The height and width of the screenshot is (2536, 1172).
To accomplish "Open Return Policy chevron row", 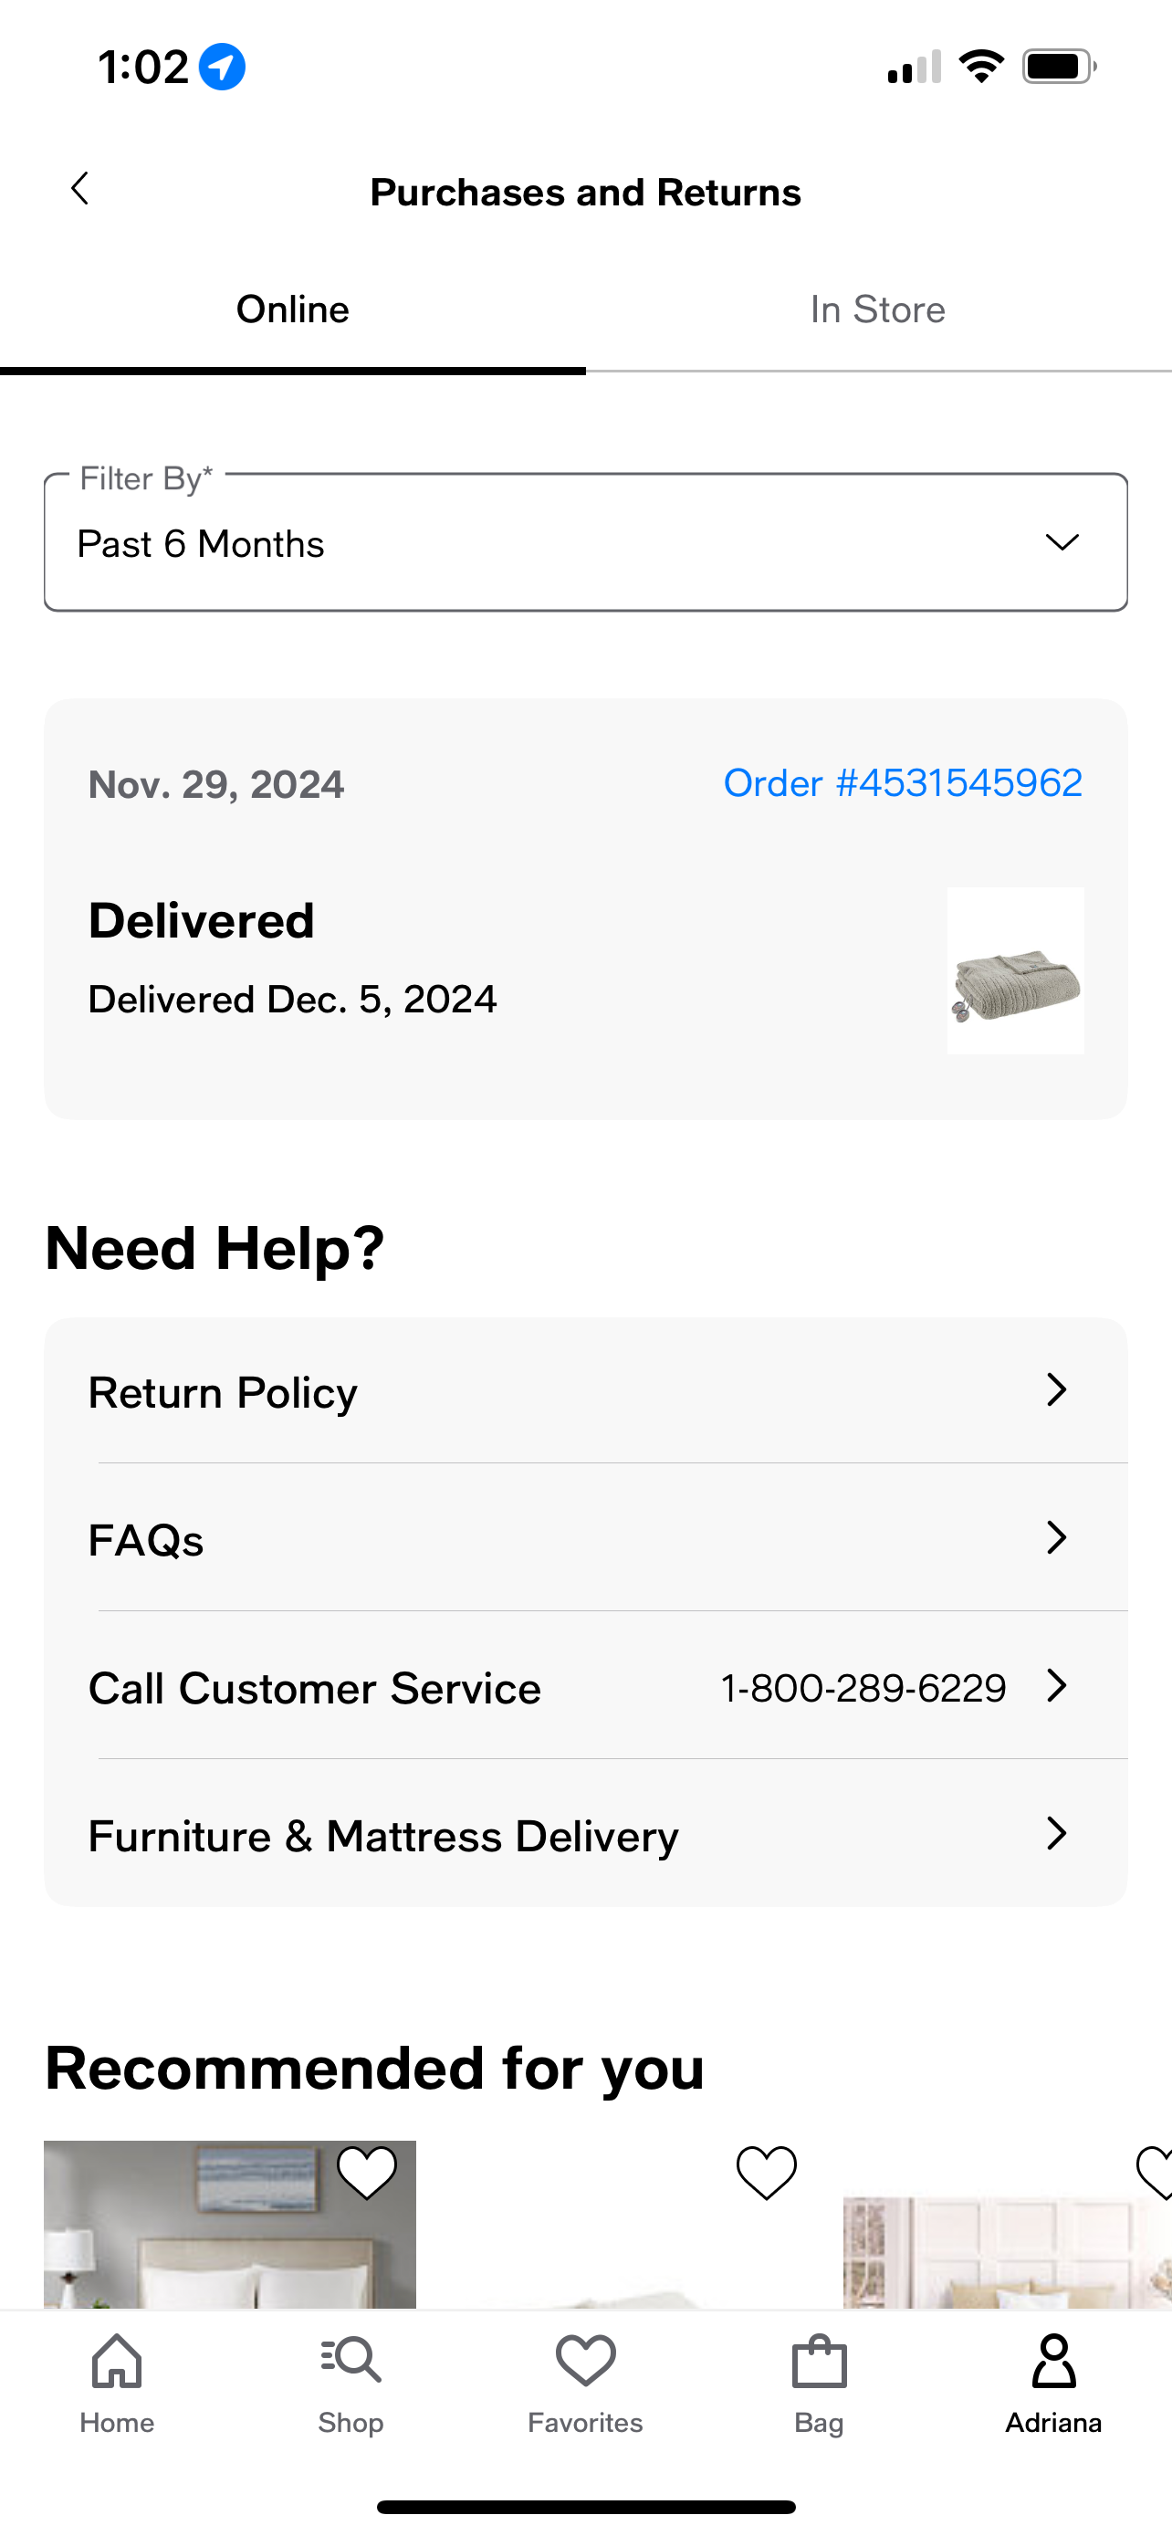I will point(585,1391).
